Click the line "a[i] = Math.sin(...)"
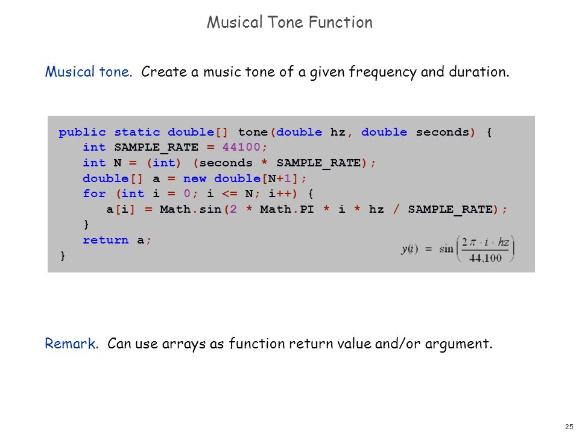The width and height of the screenshot is (579, 434). tap(307, 210)
